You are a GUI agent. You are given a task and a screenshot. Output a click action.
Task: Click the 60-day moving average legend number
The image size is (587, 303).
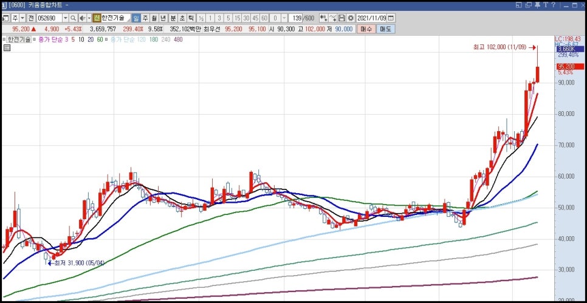click(100, 39)
